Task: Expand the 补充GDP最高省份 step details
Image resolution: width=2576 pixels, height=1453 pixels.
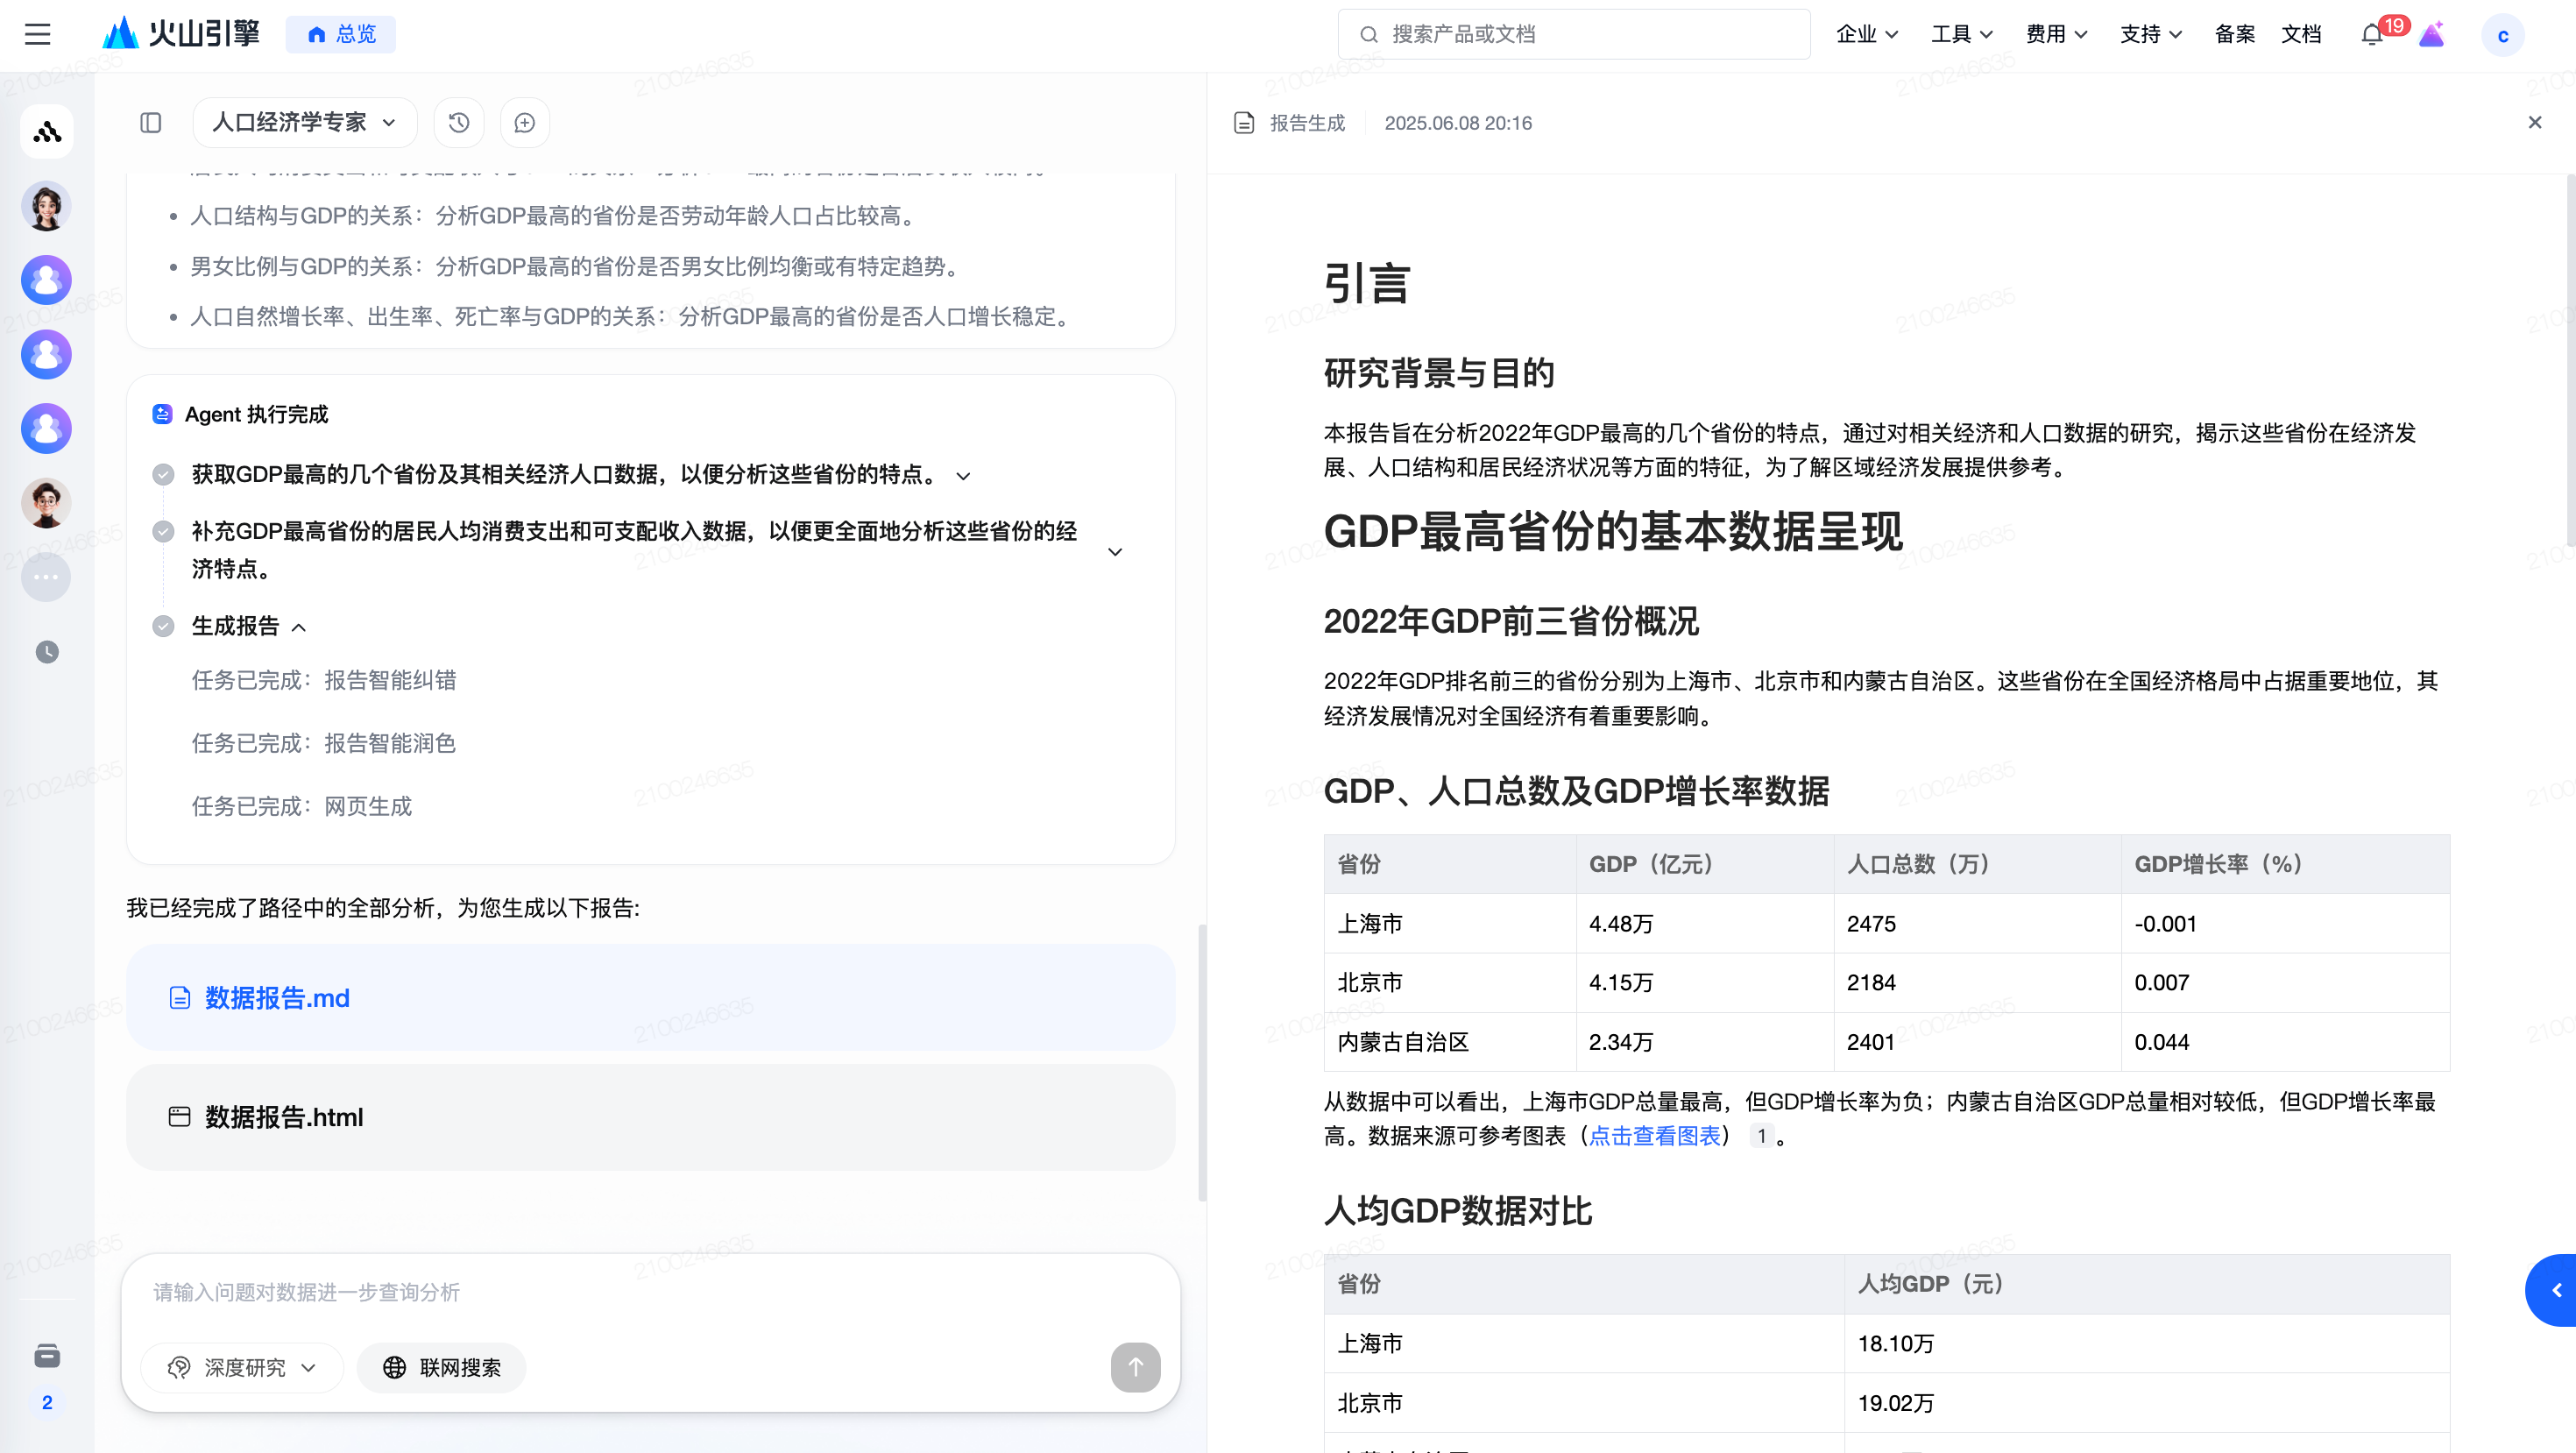Action: pyautogui.click(x=1115, y=551)
